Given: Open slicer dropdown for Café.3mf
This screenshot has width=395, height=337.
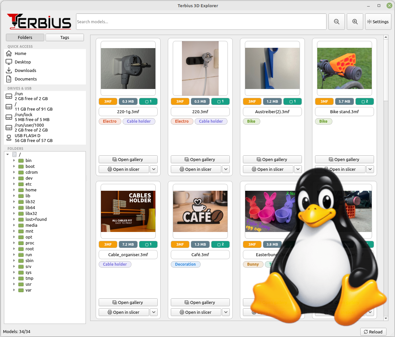Looking at the screenshot, I should (x=226, y=312).
